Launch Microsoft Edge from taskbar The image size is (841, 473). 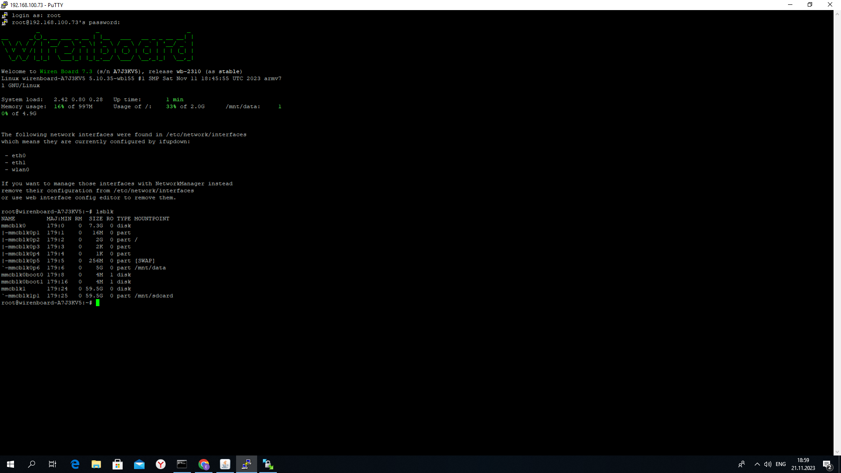75,464
